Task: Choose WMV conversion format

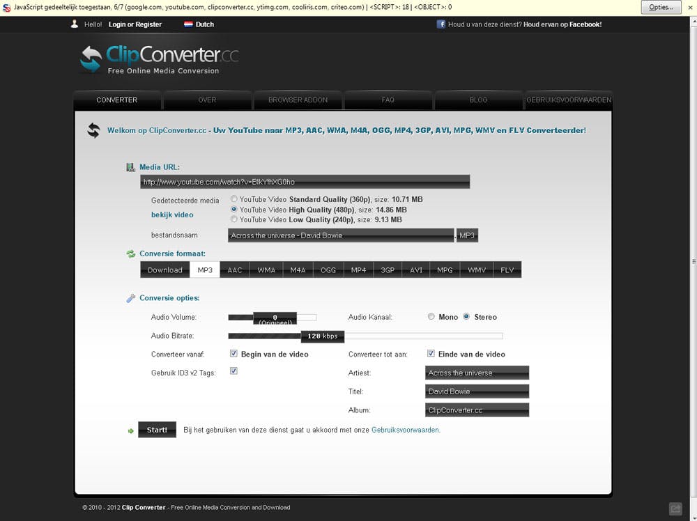Action: [477, 270]
